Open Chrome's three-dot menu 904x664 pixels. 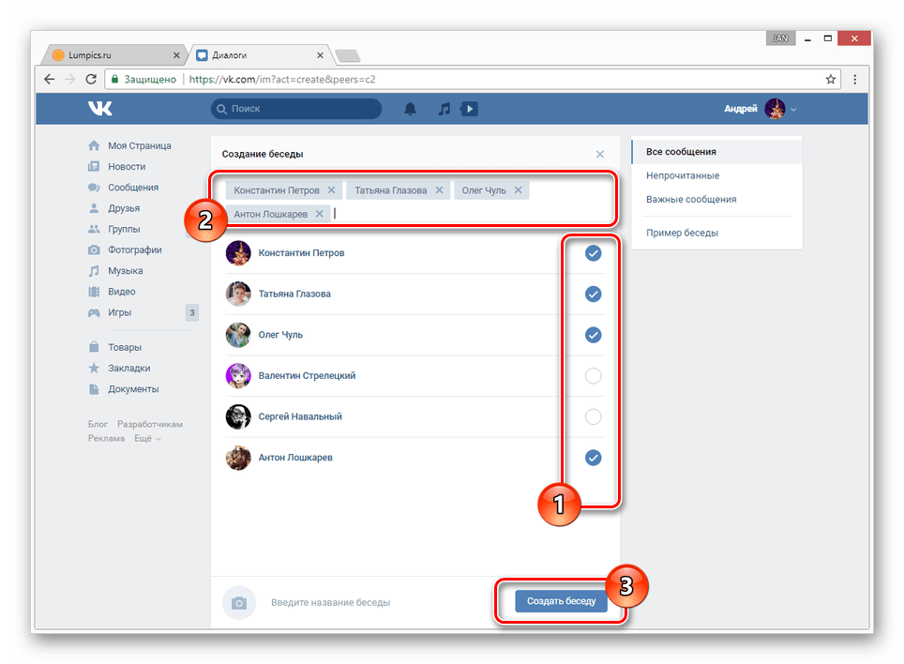[x=855, y=79]
